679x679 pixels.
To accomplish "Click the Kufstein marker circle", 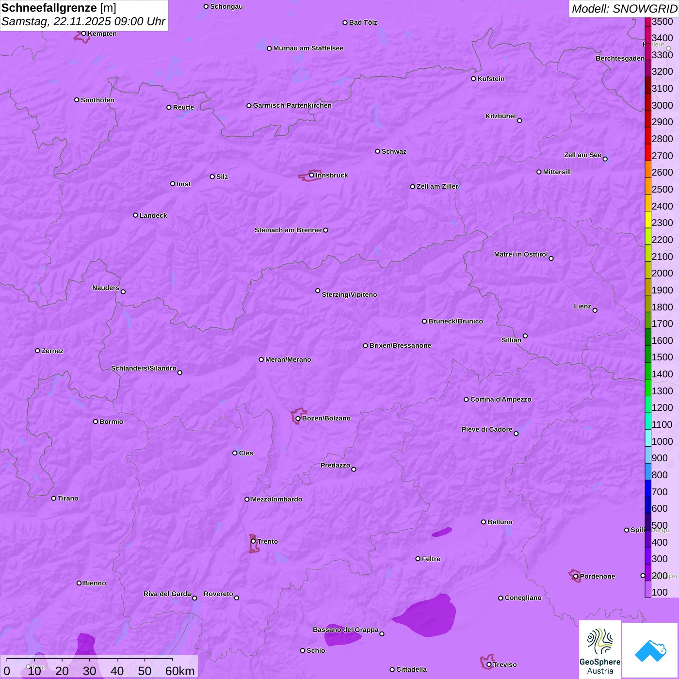I will tap(473, 79).
